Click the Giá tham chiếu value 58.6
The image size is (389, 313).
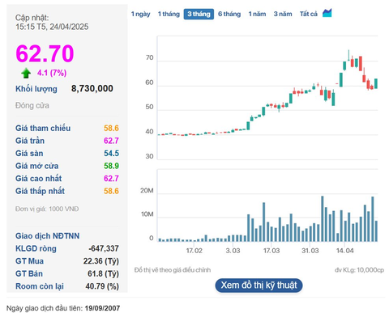pos(111,128)
